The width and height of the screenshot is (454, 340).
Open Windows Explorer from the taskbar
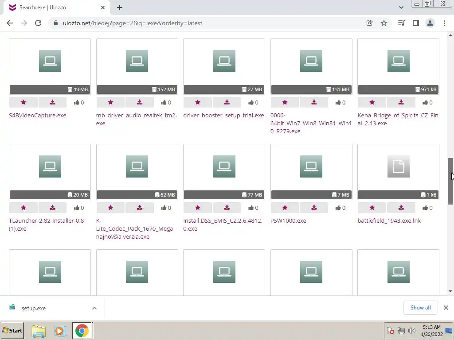39,331
